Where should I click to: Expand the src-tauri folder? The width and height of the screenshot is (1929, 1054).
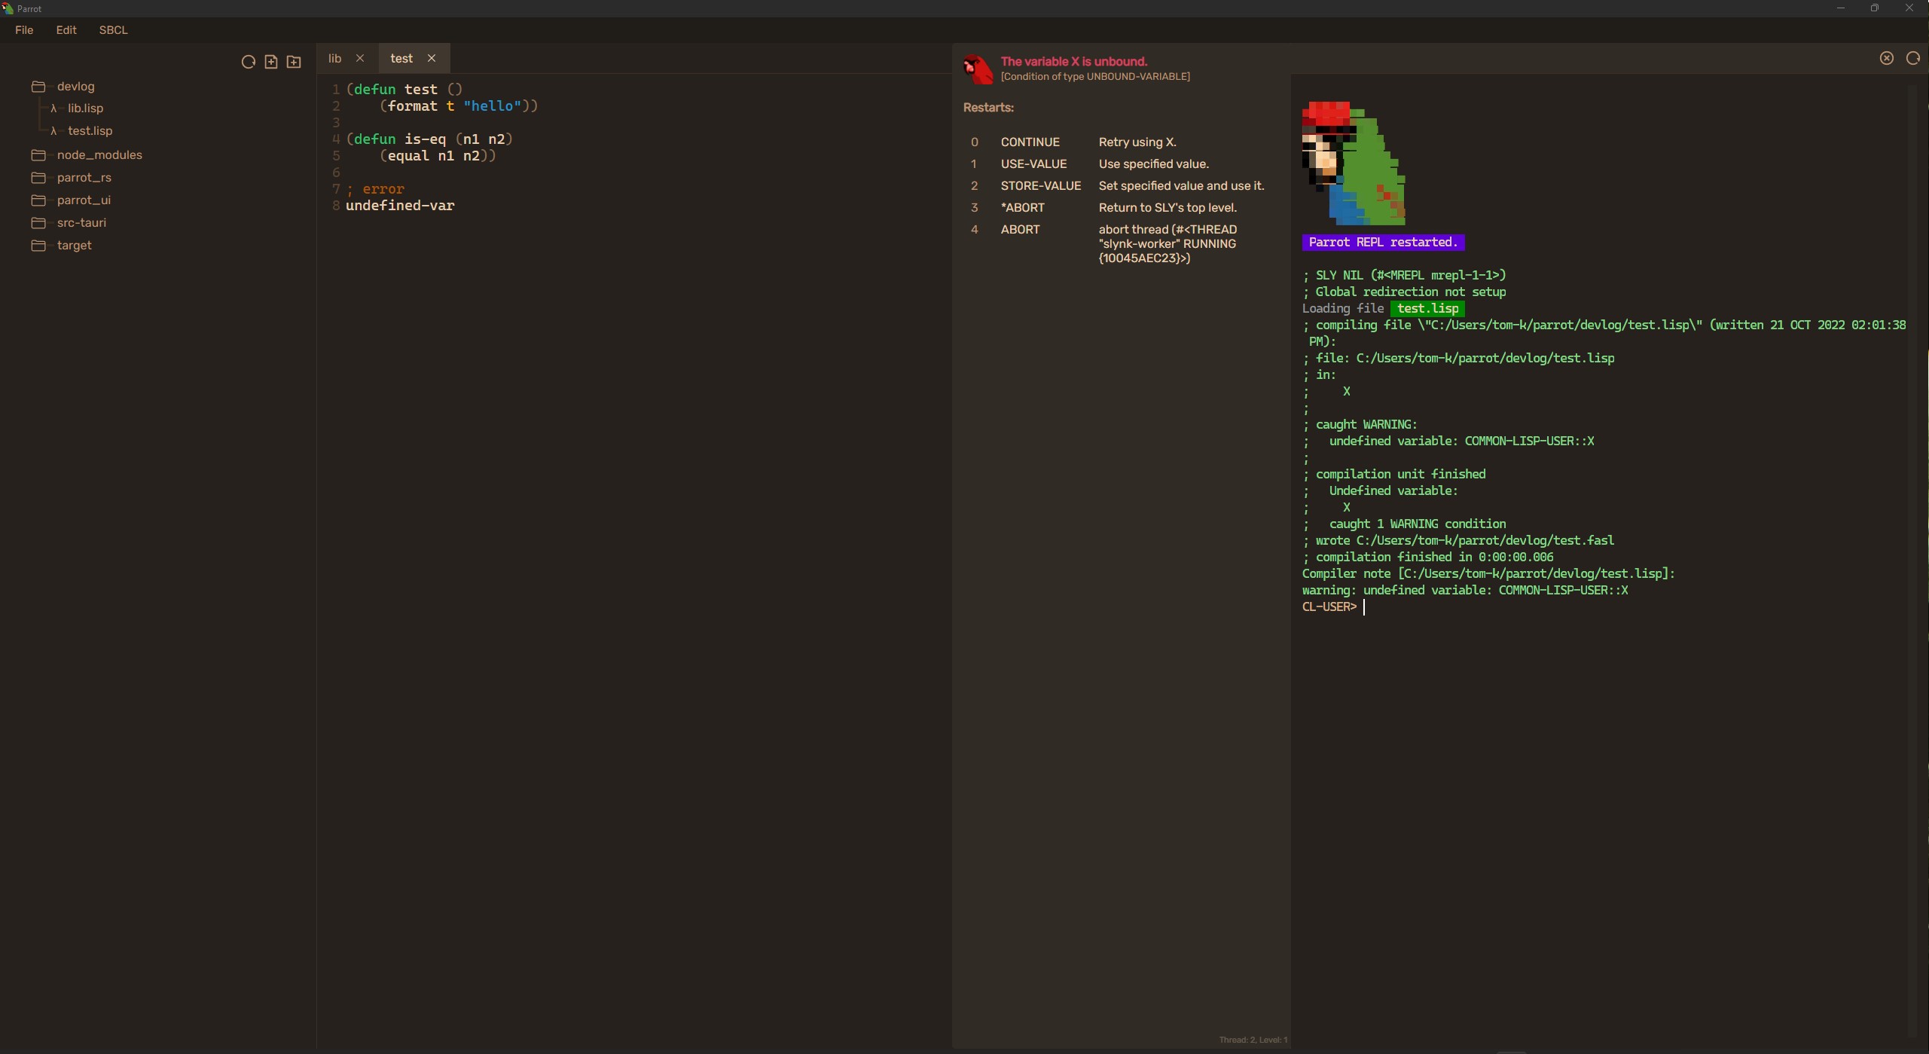[81, 223]
